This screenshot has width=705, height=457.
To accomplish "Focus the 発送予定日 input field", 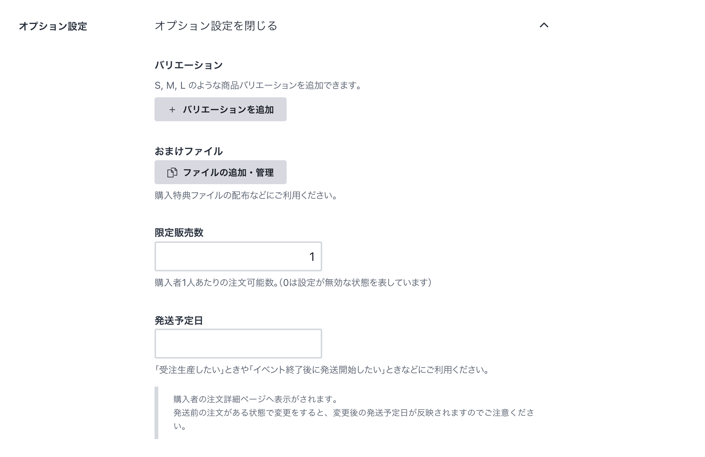I will tap(238, 344).
